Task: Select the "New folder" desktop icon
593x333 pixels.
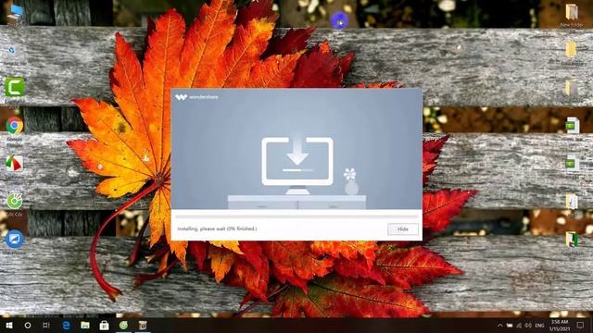Action: [x=572, y=16]
